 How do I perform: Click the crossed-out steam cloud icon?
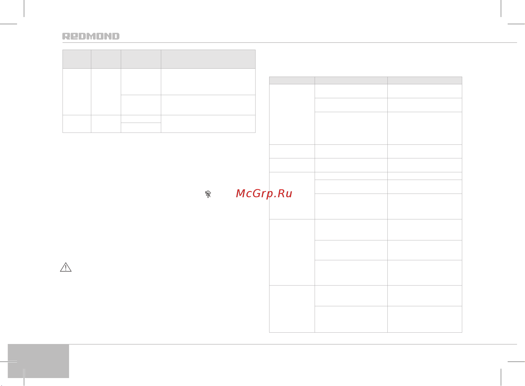tap(208, 194)
